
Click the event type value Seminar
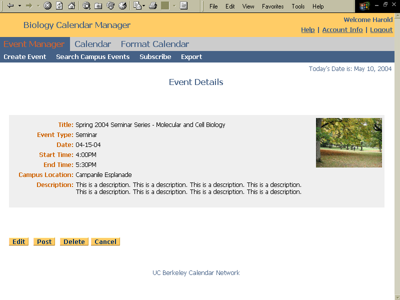(x=86, y=134)
